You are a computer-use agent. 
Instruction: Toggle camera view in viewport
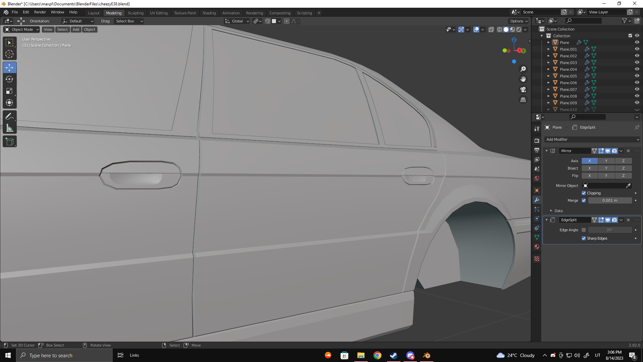click(x=523, y=89)
